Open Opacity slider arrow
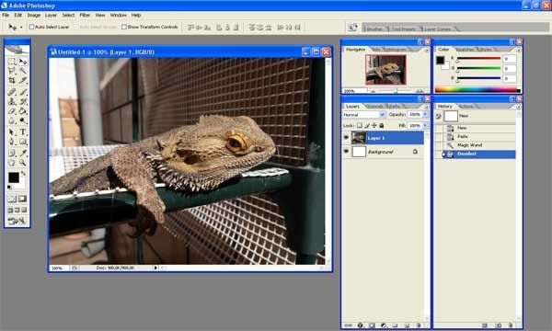 click(425, 114)
